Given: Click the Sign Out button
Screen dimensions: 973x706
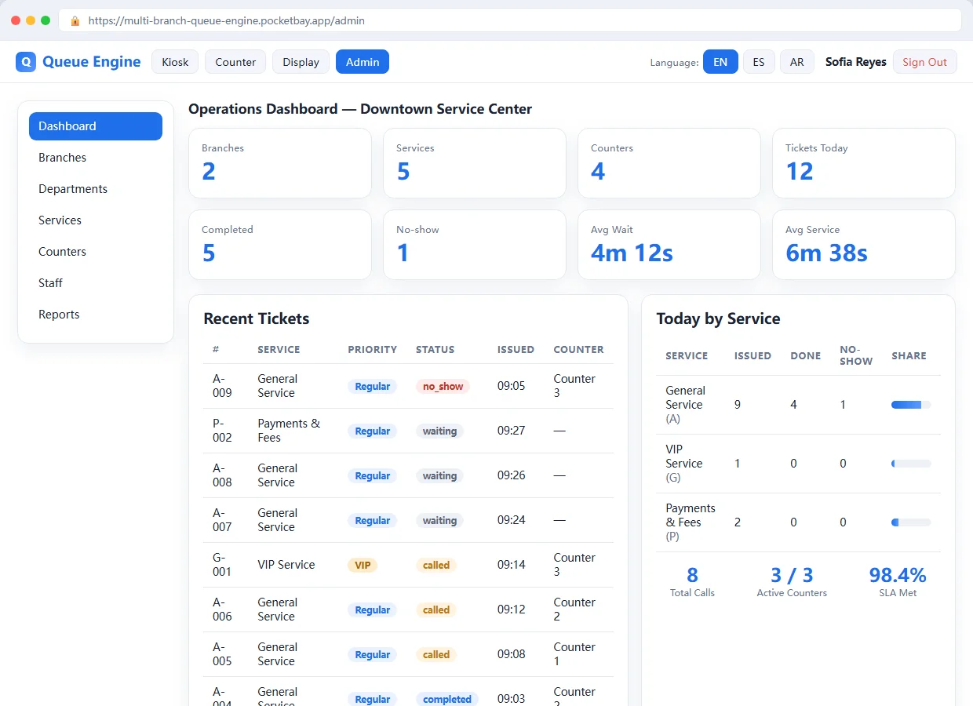Looking at the screenshot, I should click(x=924, y=62).
